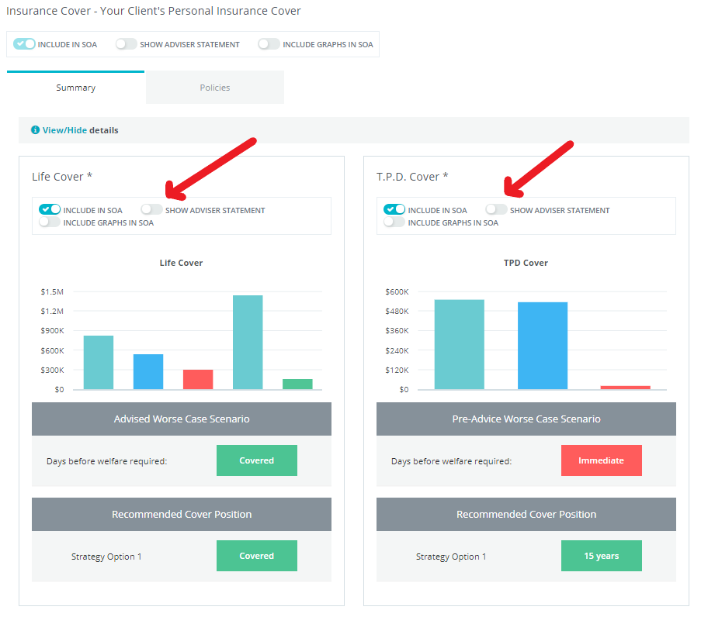Click Covered button beside Life Strategy Option 1
Viewport: 708px width, 617px height.
click(256, 556)
